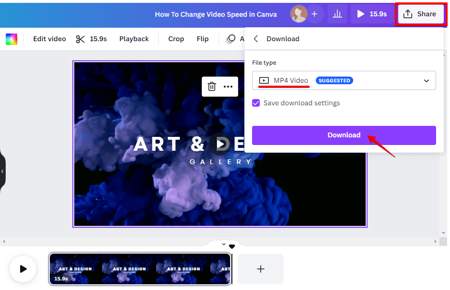Go back using the Download panel chevron
450x290 pixels.
coord(255,39)
